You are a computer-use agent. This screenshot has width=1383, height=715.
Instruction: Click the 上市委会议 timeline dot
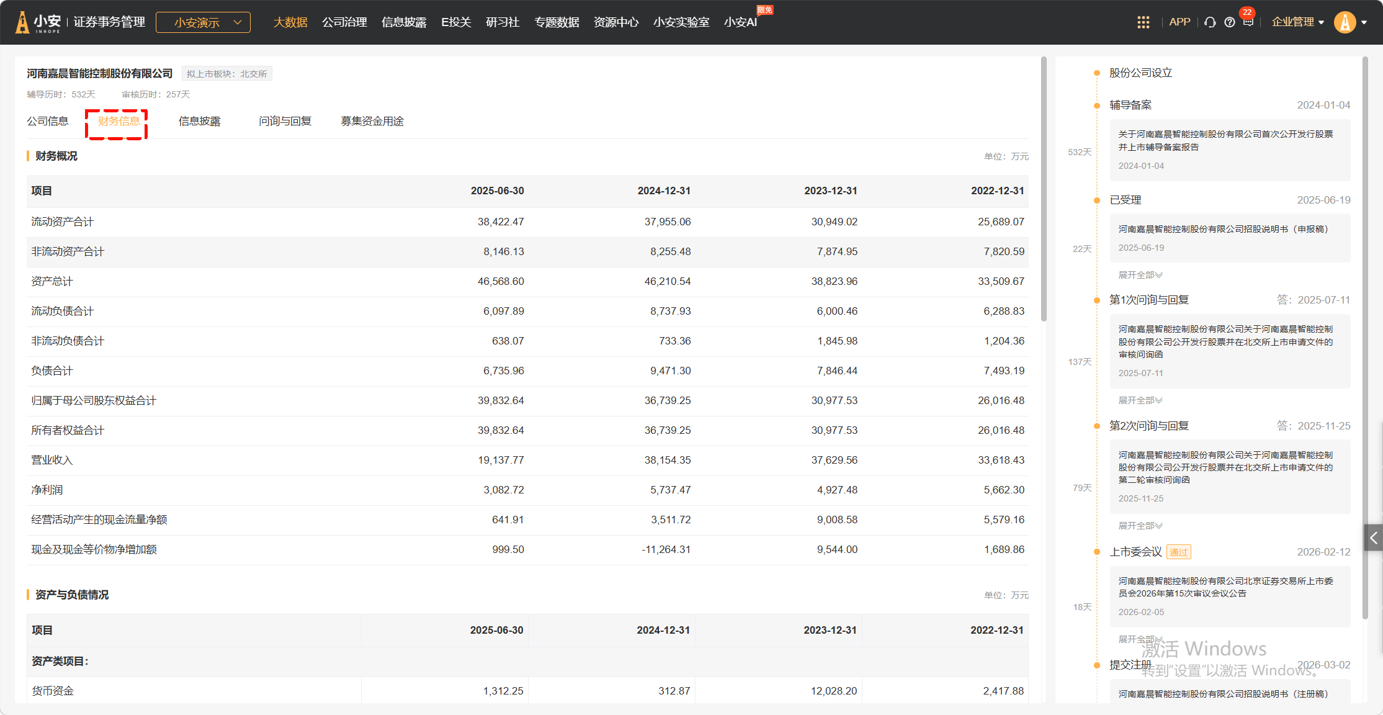1097,552
